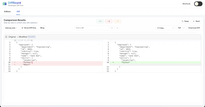Open the Copy... dropdown
Image resolution: width=205 pixels, height=107 pixels.
[x=165, y=28]
